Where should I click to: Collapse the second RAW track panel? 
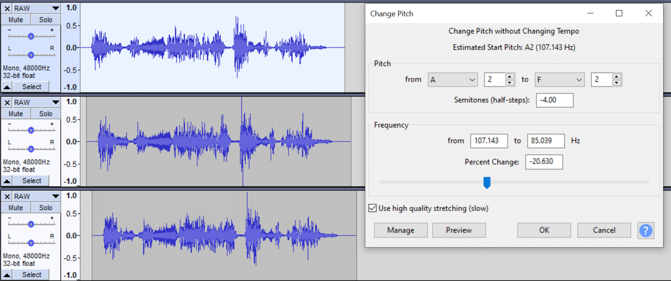[x=7, y=180]
